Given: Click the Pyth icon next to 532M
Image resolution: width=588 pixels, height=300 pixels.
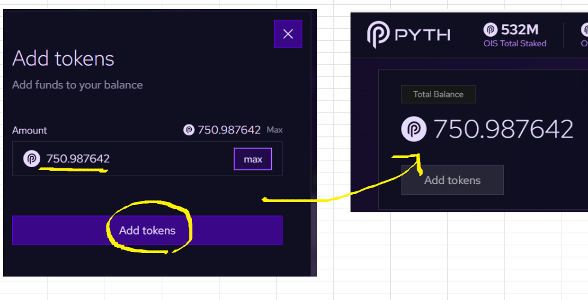Looking at the screenshot, I should coord(491,29).
